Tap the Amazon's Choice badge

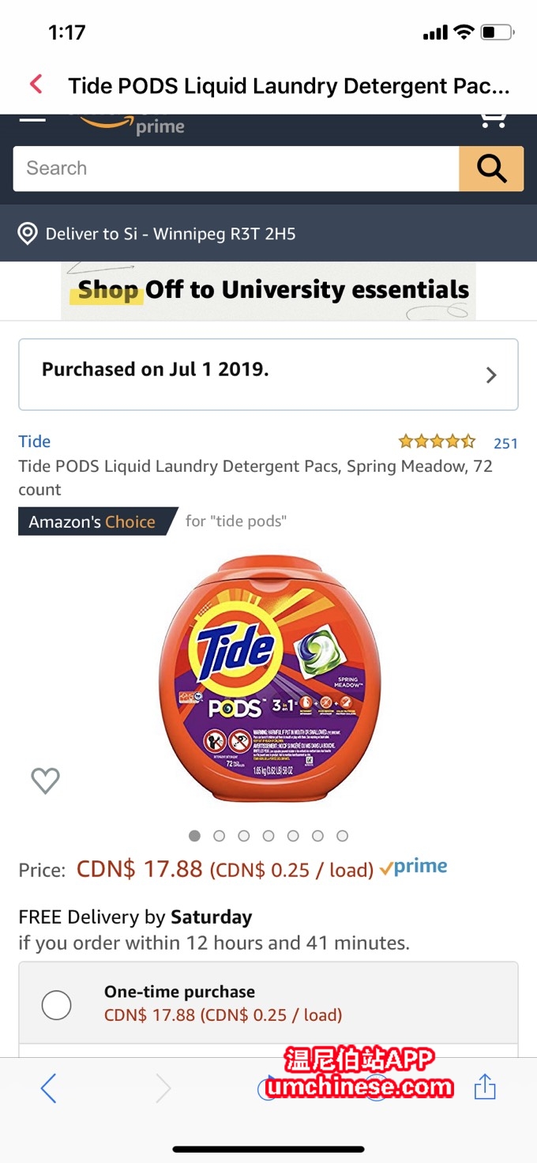pos(92,521)
